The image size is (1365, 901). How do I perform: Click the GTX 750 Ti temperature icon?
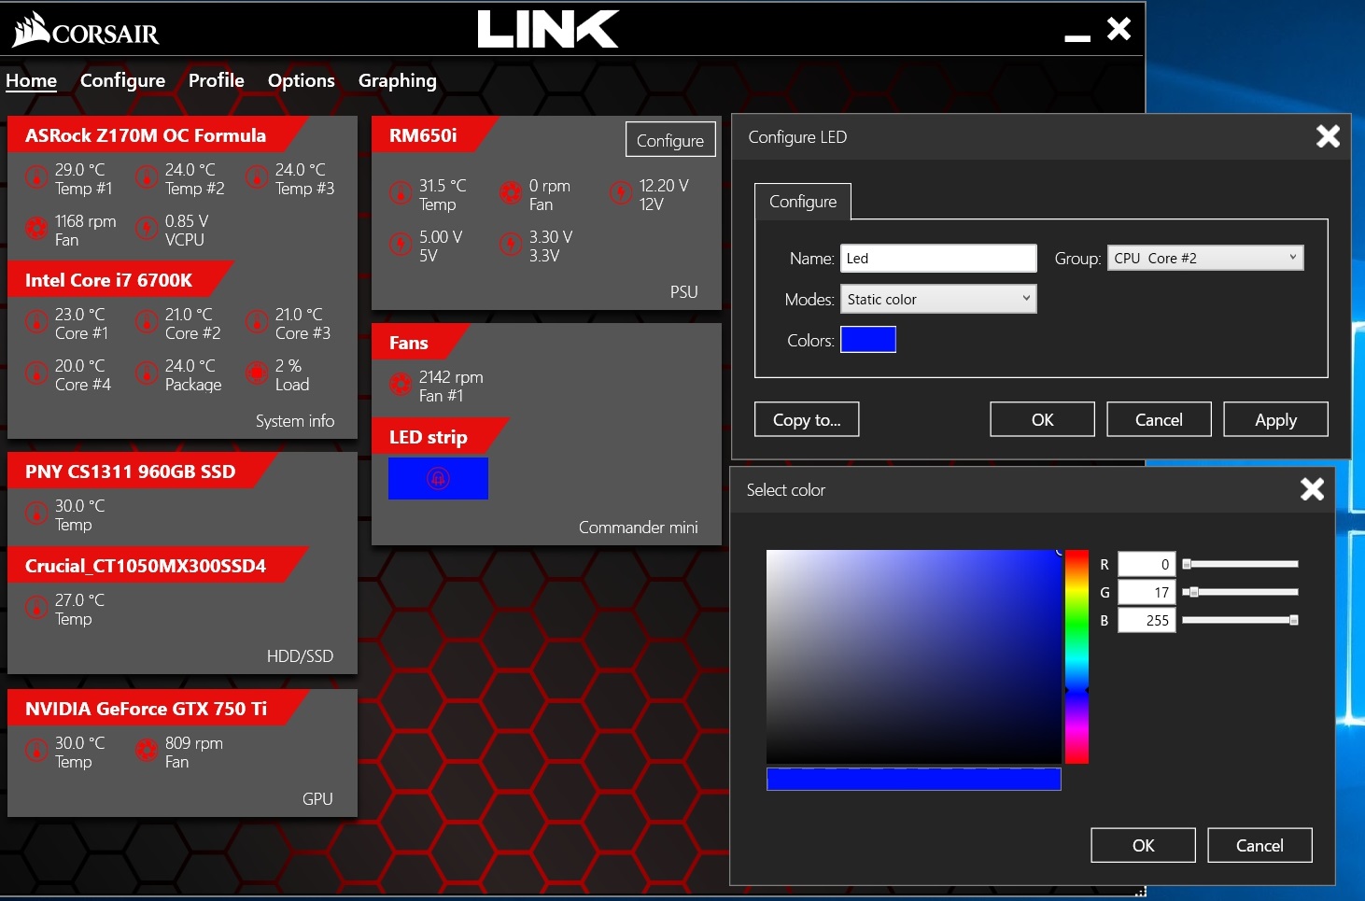(36, 750)
